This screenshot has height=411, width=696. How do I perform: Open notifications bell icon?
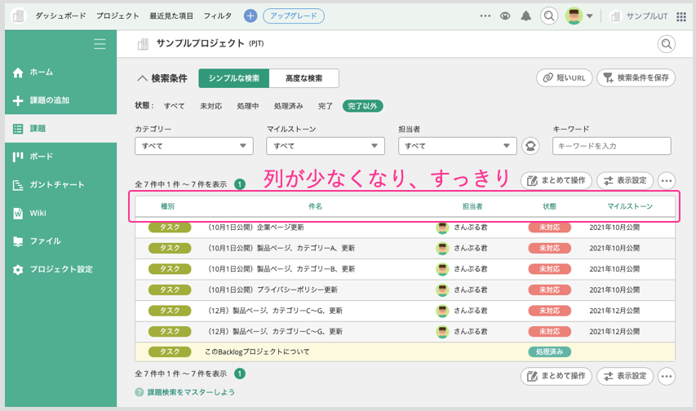tap(526, 15)
